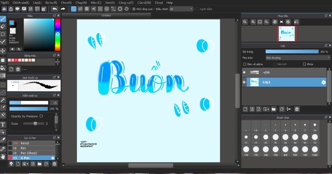Hide the Lớp1 layer
The width and height of the screenshot is (332, 174).
click(x=244, y=82)
